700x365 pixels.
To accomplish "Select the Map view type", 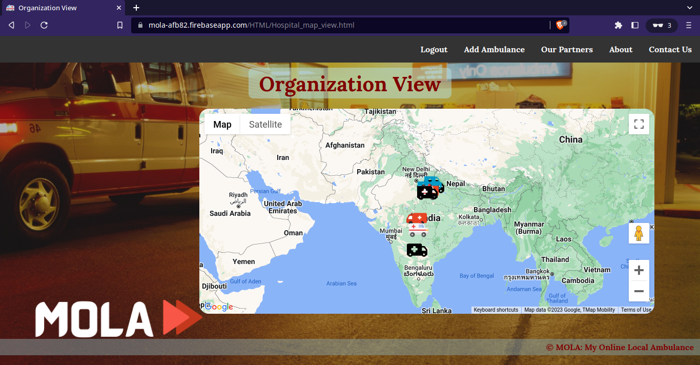I will [222, 124].
